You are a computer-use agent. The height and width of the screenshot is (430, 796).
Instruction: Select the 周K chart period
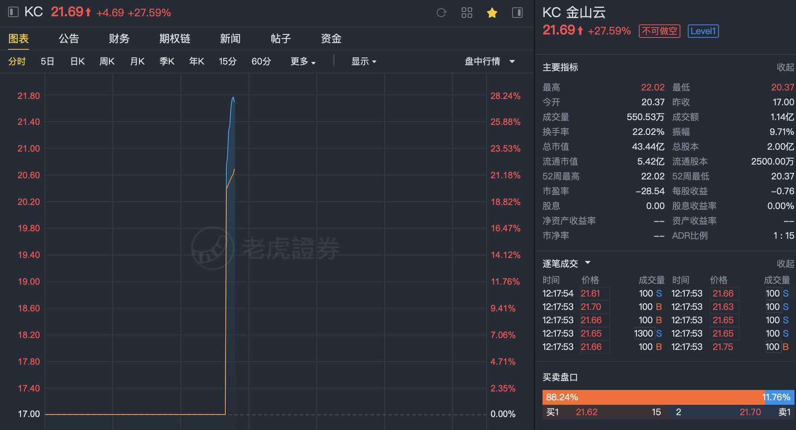click(x=107, y=62)
